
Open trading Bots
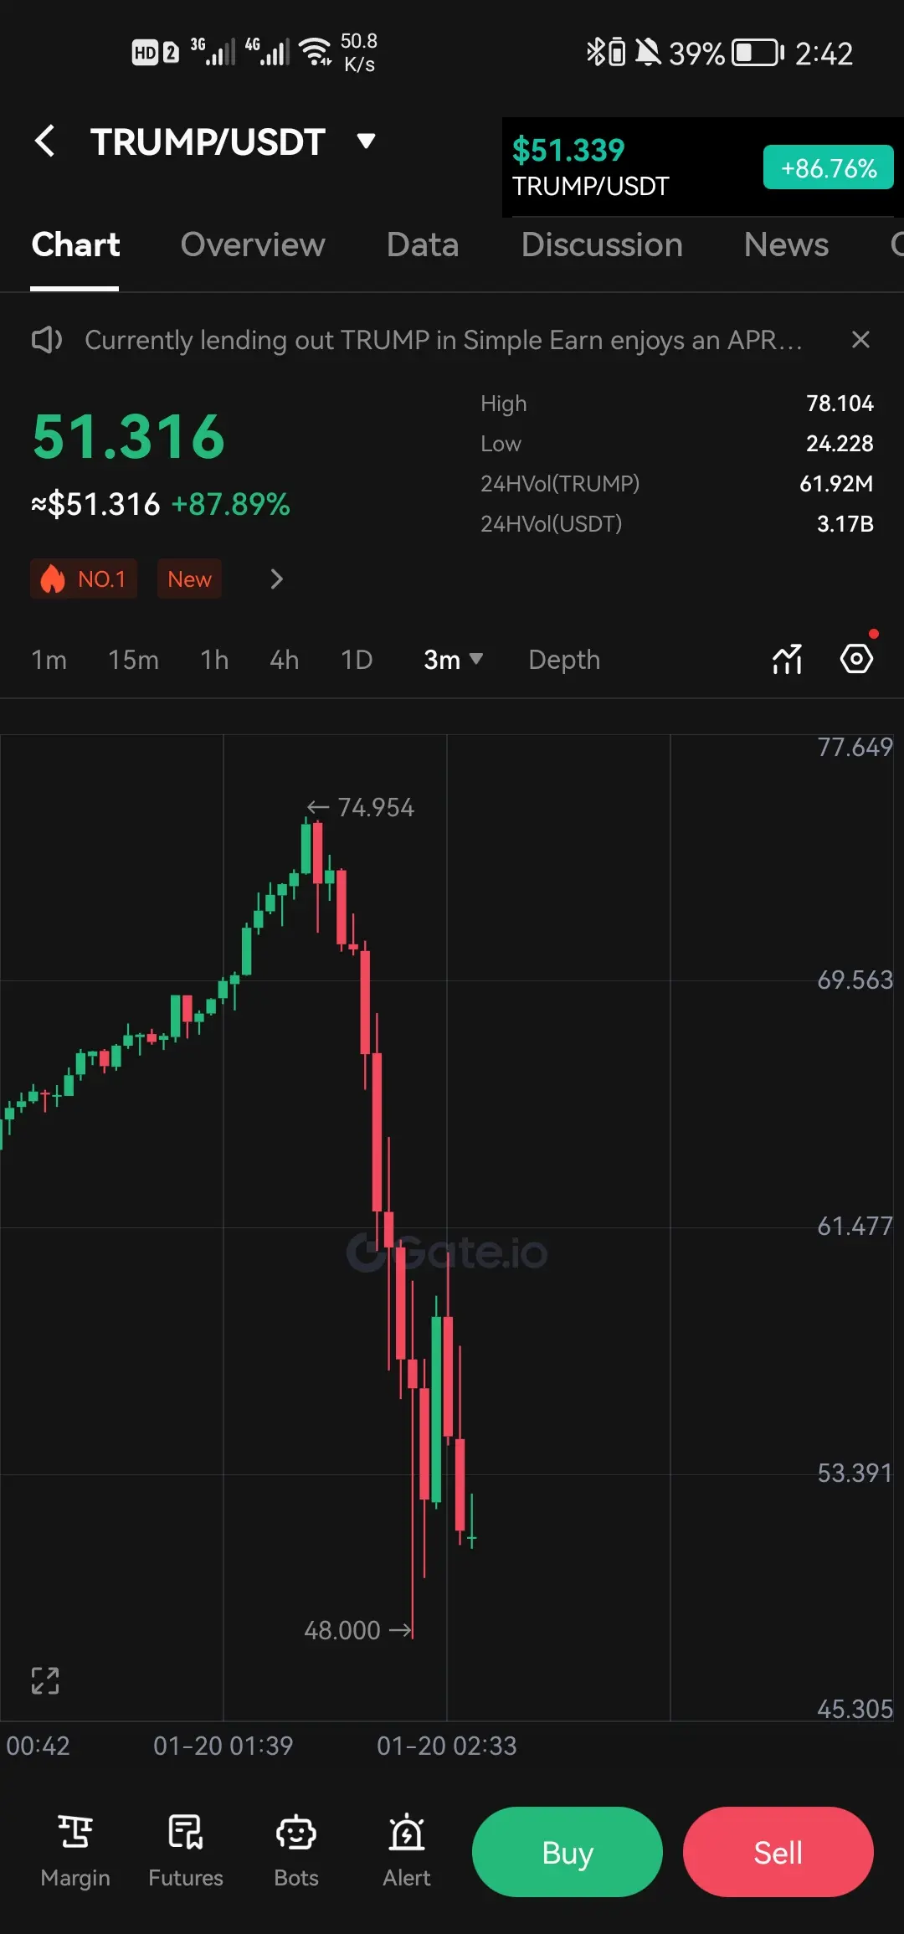296,1851
